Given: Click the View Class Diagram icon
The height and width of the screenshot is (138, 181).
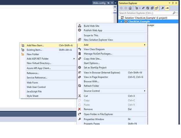Looking at the screenshot, I should pyautogui.click(x=80, y=49).
